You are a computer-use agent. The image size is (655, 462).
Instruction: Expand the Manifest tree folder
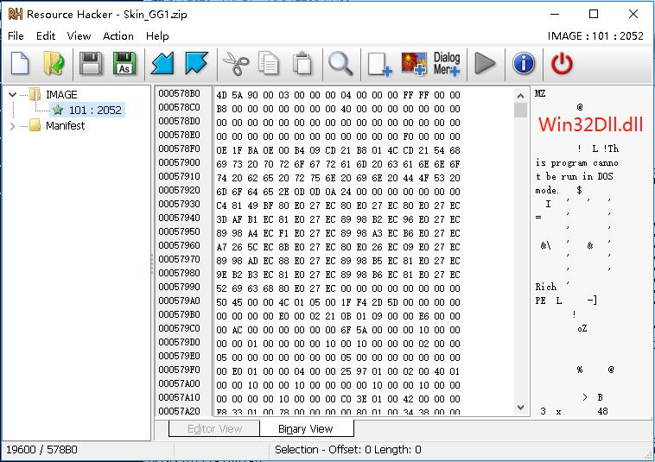(12, 125)
